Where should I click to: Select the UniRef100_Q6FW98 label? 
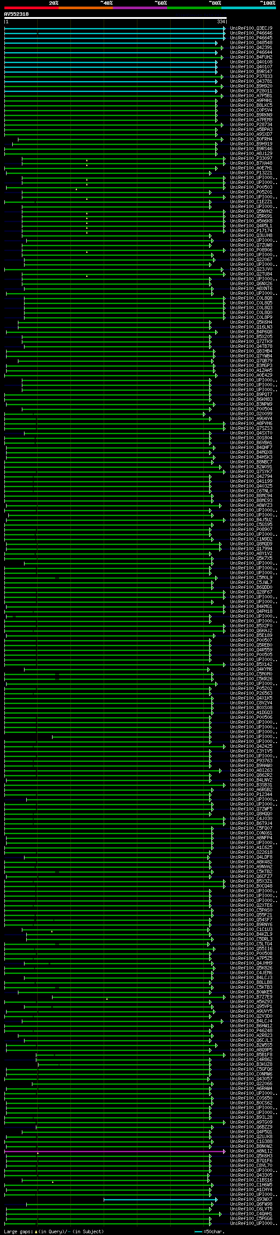pos(251,1204)
